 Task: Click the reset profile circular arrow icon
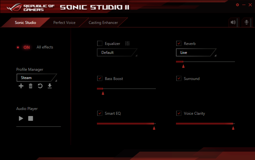40,86
